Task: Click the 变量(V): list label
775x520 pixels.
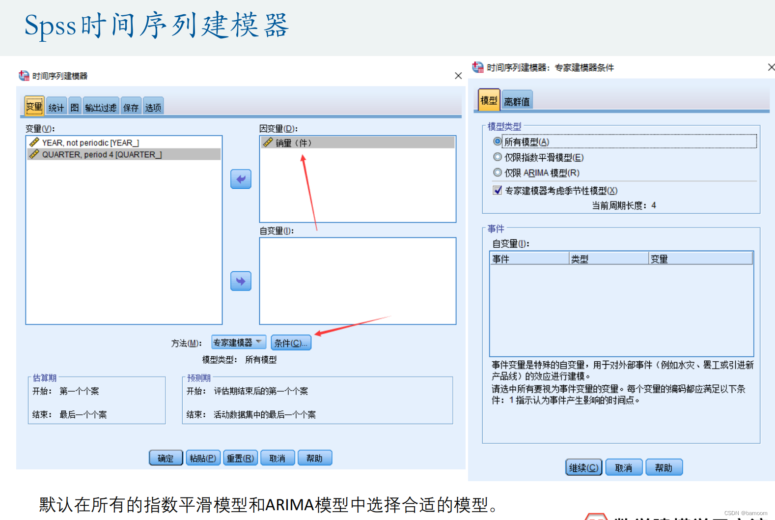Action: pyautogui.click(x=40, y=129)
